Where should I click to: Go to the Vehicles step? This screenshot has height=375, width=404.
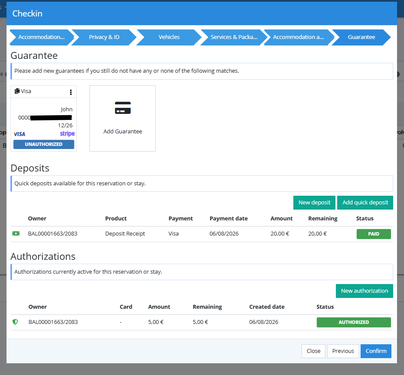(x=169, y=37)
